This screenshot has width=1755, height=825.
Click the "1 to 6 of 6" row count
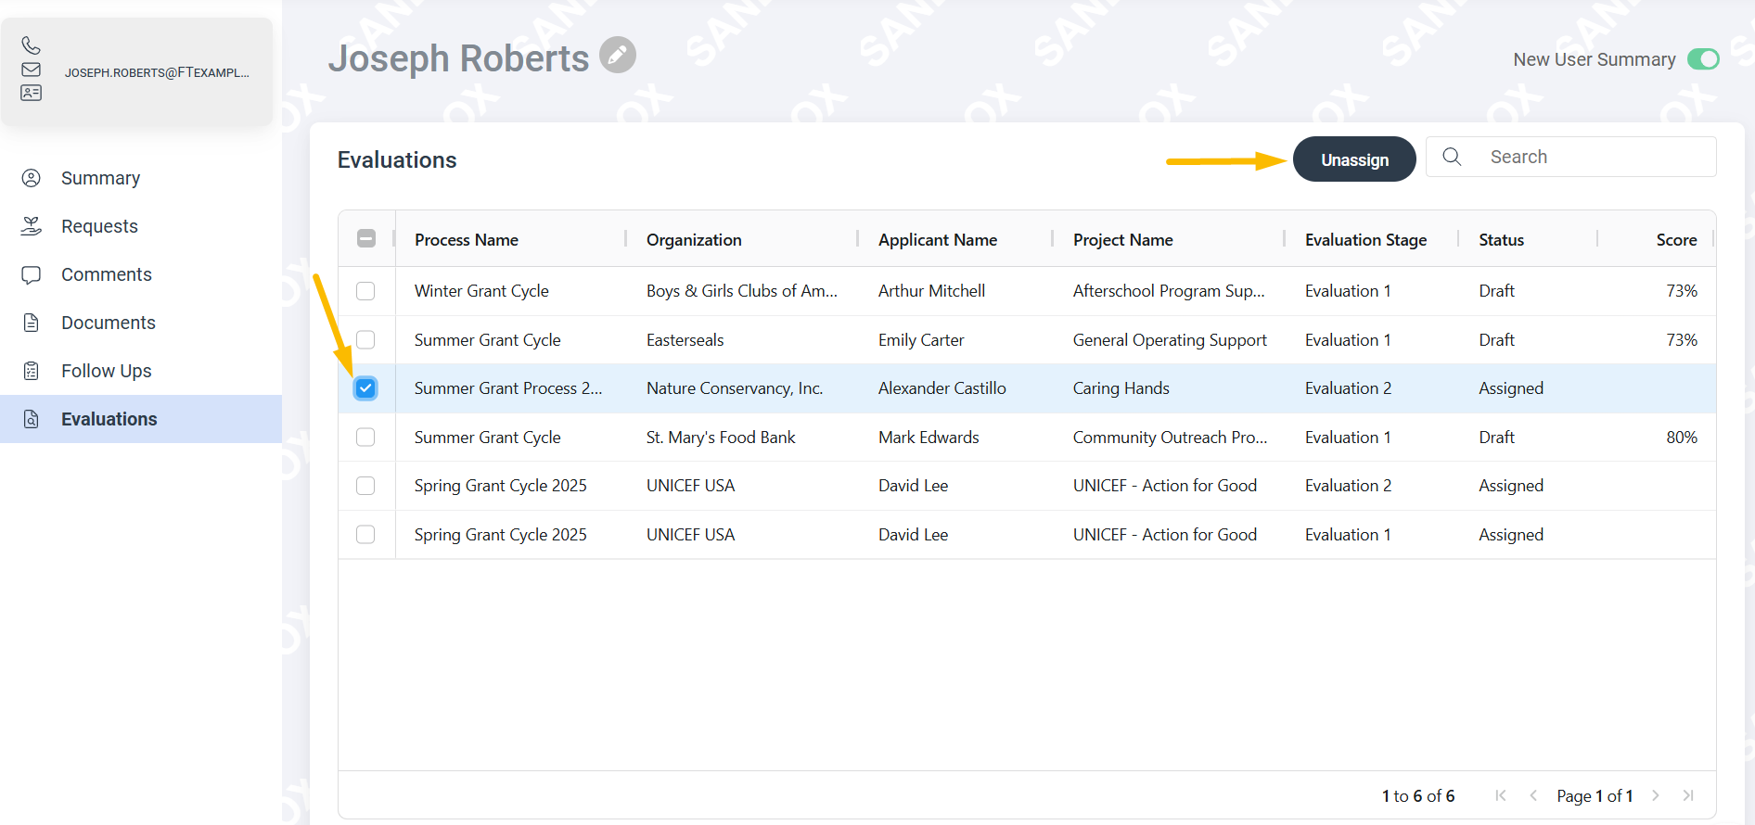[1418, 796]
